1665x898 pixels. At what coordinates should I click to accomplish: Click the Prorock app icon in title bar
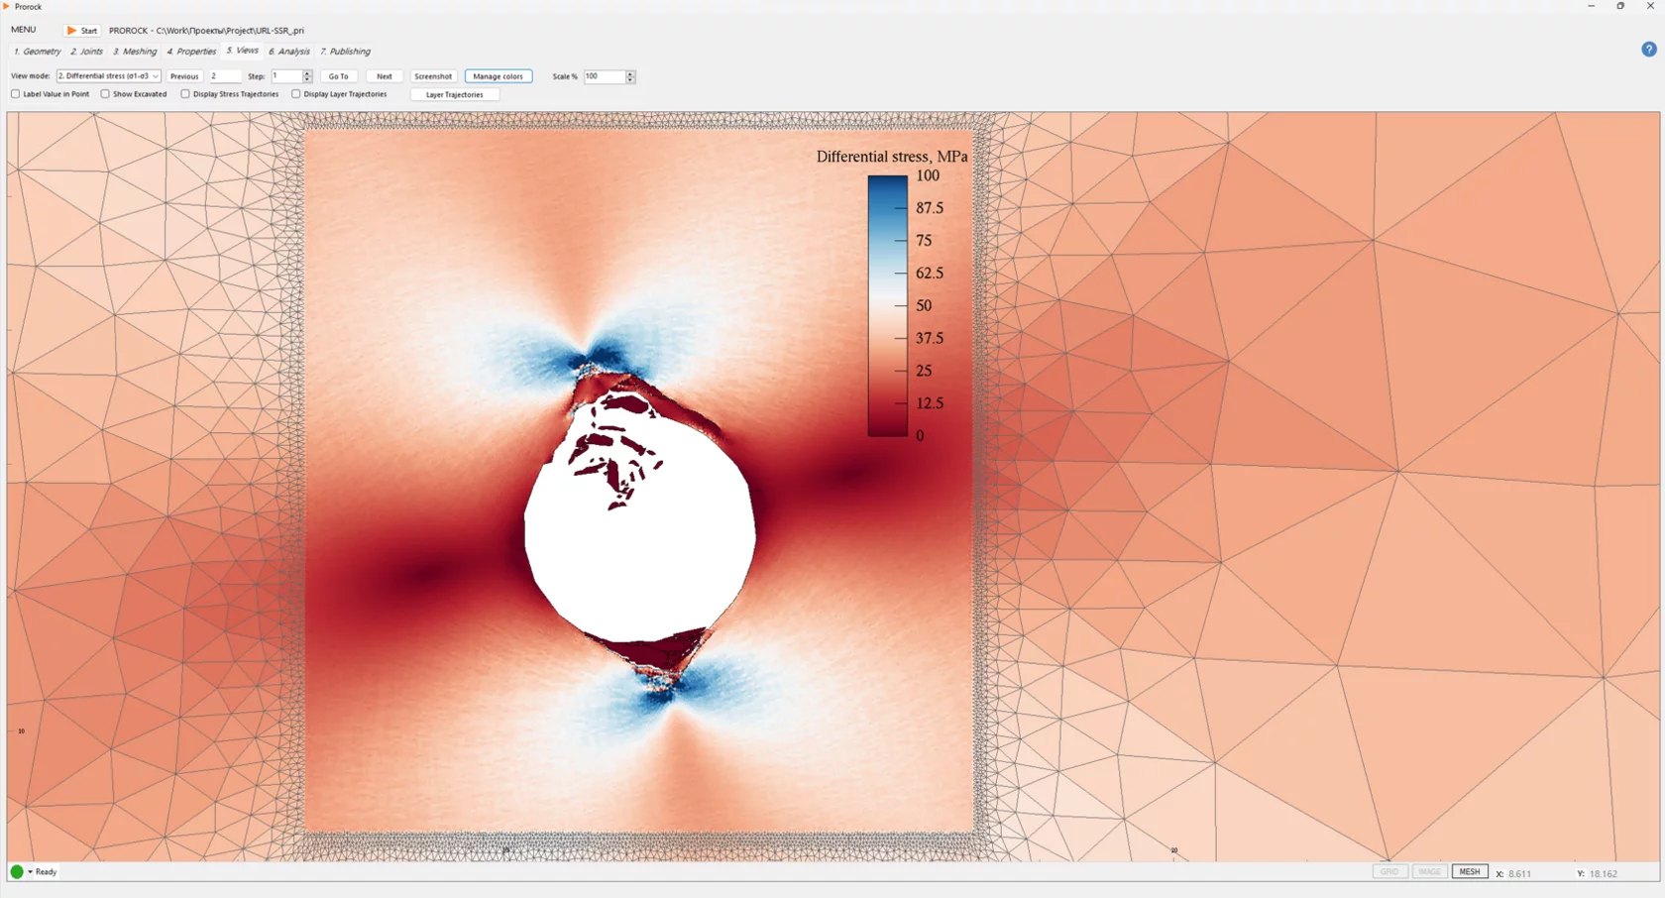(7, 7)
